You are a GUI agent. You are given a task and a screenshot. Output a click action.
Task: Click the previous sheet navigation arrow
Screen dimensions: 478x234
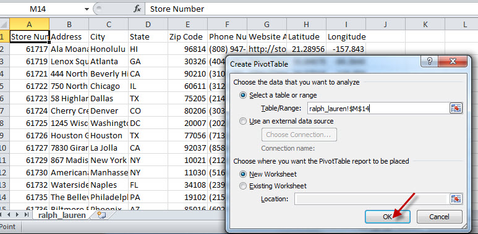(9, 215)
